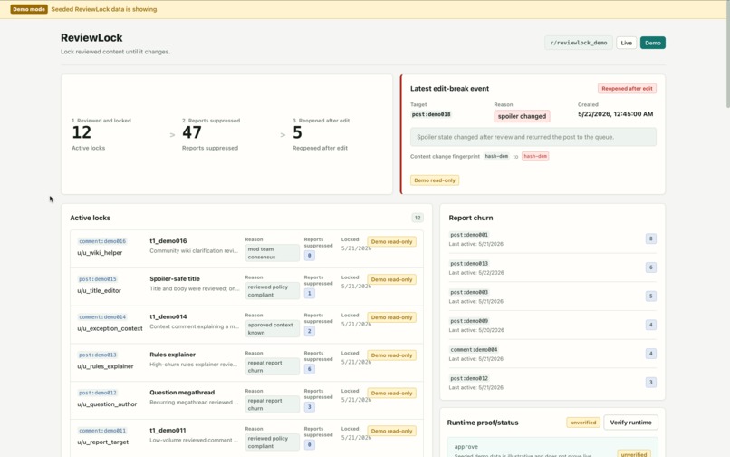Click the Demo mode banner badge

point(29,9)
